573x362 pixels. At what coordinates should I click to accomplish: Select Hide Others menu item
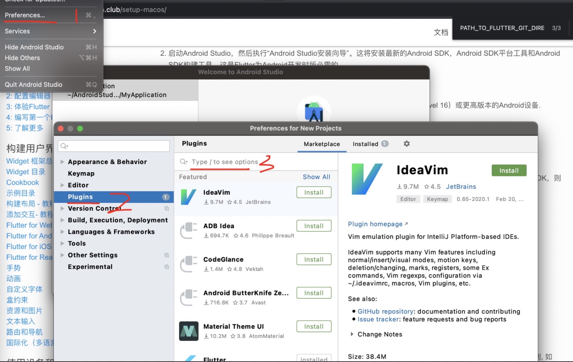coord(51,58)
